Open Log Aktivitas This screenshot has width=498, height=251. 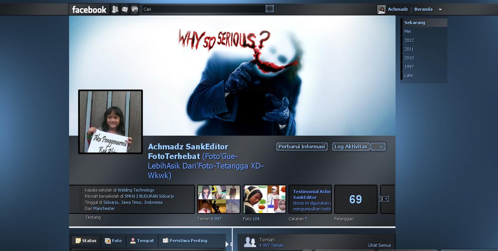pyautogui.click(x=351, y=147)
